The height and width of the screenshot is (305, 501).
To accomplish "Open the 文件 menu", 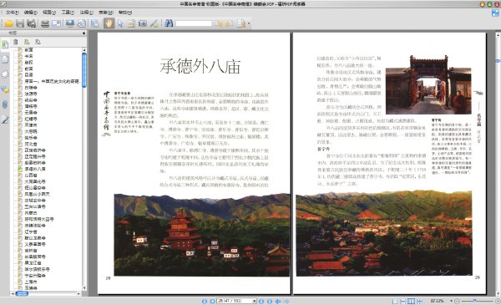I will click(13, 13).
